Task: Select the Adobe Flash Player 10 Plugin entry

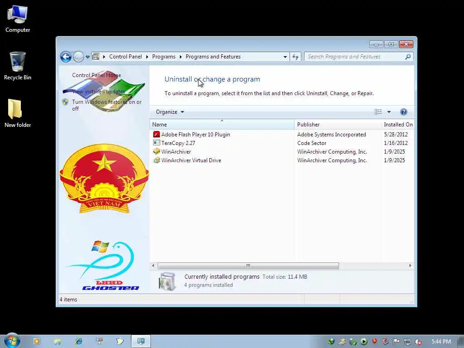Action: [x=196, y=134]
